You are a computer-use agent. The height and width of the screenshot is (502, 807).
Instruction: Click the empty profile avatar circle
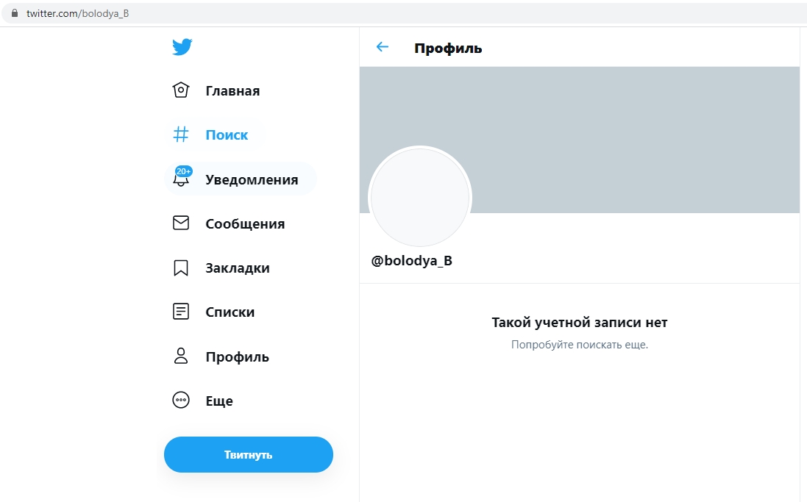[419, 198]
